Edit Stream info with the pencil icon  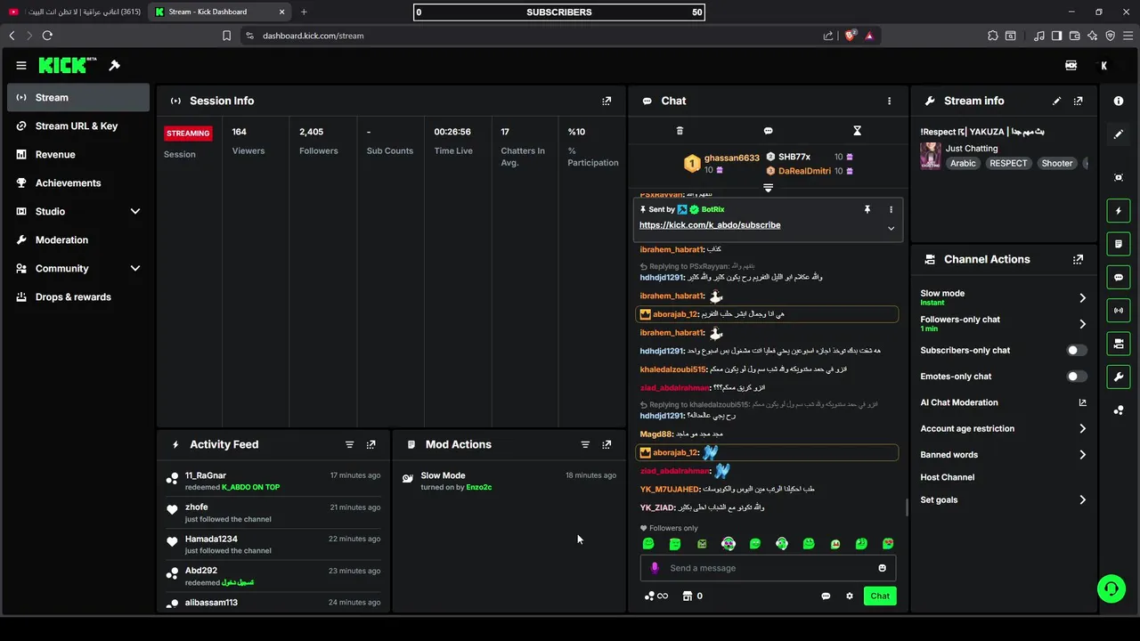pyautogui.click(x=1057, y=101)
